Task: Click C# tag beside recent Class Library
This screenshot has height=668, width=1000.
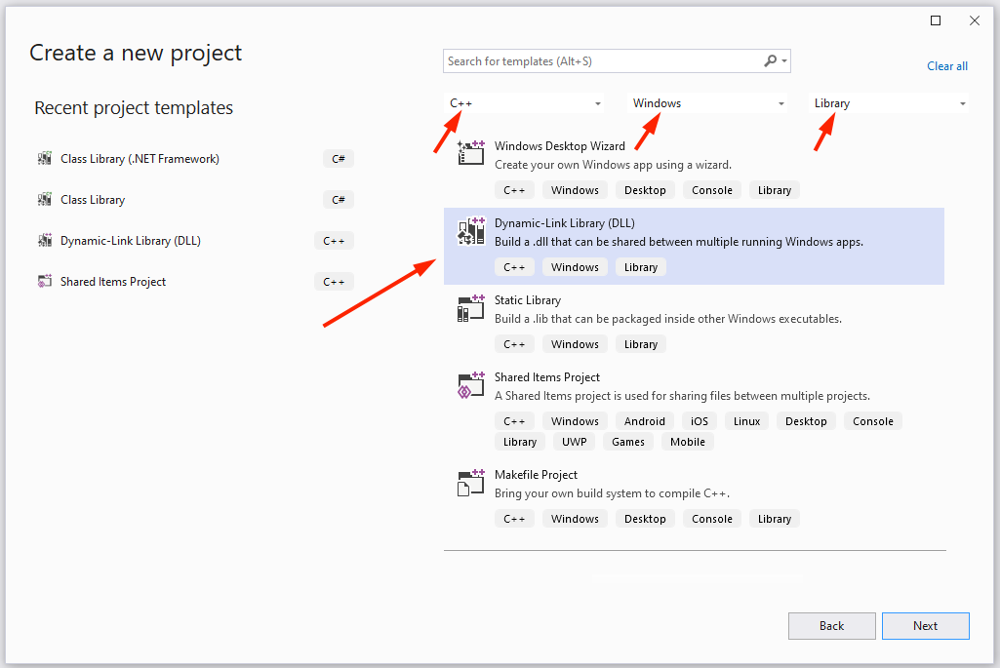Action: (x=338, y=200)
